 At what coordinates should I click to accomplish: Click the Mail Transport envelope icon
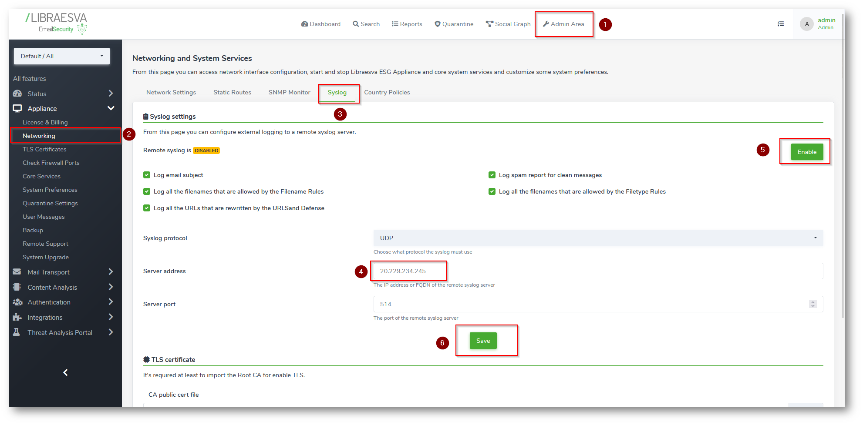(17, 272)
